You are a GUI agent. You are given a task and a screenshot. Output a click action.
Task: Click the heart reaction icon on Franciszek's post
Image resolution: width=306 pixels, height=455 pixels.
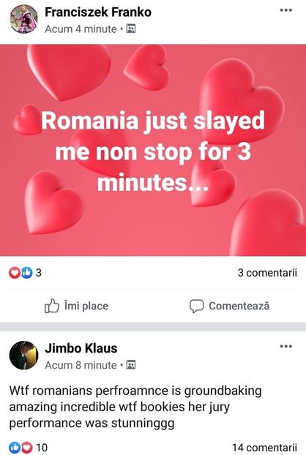15,273
